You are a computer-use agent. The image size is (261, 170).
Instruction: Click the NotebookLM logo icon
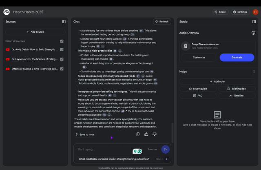click(x=7, y=12)
